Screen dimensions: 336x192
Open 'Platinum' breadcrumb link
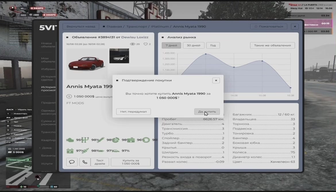tap(160, 26)
